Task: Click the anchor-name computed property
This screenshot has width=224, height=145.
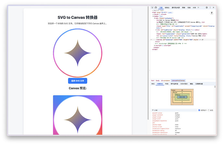Action: click(x=157, y=125)
